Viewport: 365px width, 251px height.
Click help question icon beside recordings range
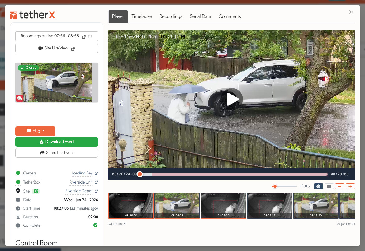click(90, 36)
